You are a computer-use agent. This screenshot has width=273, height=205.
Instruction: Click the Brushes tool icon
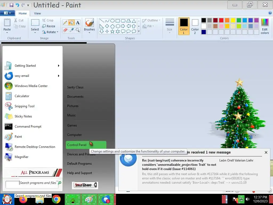[90, 23]
